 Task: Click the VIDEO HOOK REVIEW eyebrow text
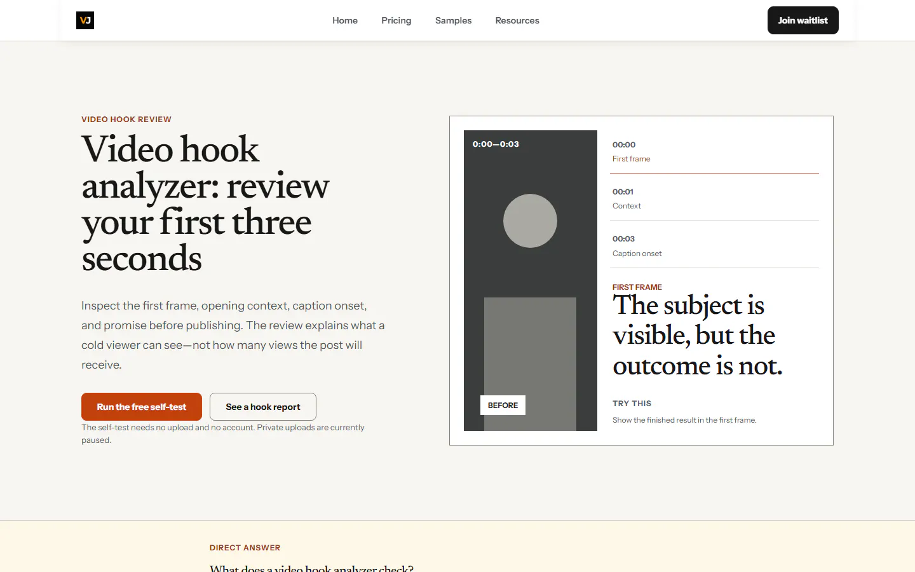pyautogui.click(x=126, y=119)
